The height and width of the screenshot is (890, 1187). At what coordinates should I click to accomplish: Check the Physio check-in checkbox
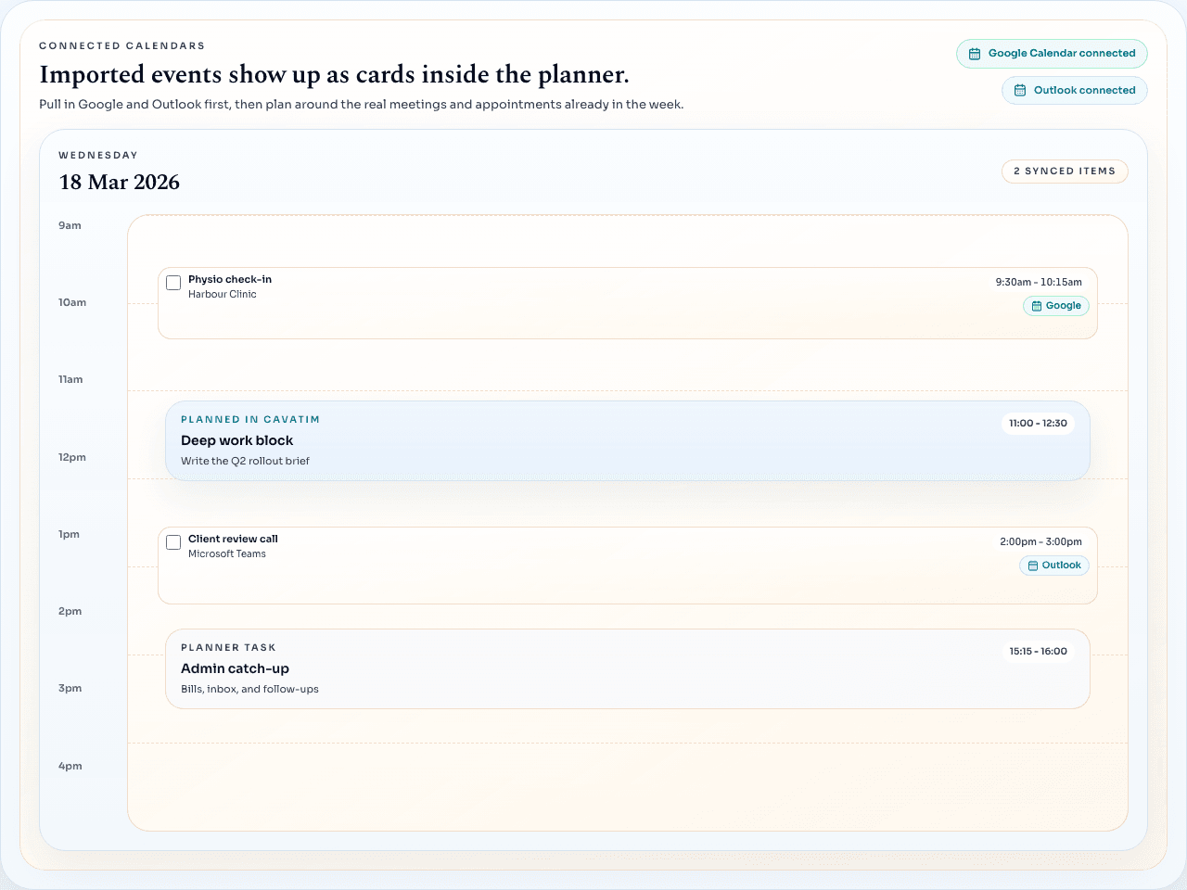coord(173,283)
